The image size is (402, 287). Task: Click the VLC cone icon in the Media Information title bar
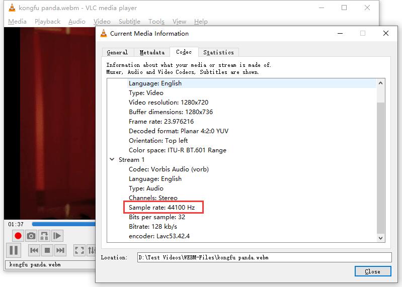pos(104,33)
